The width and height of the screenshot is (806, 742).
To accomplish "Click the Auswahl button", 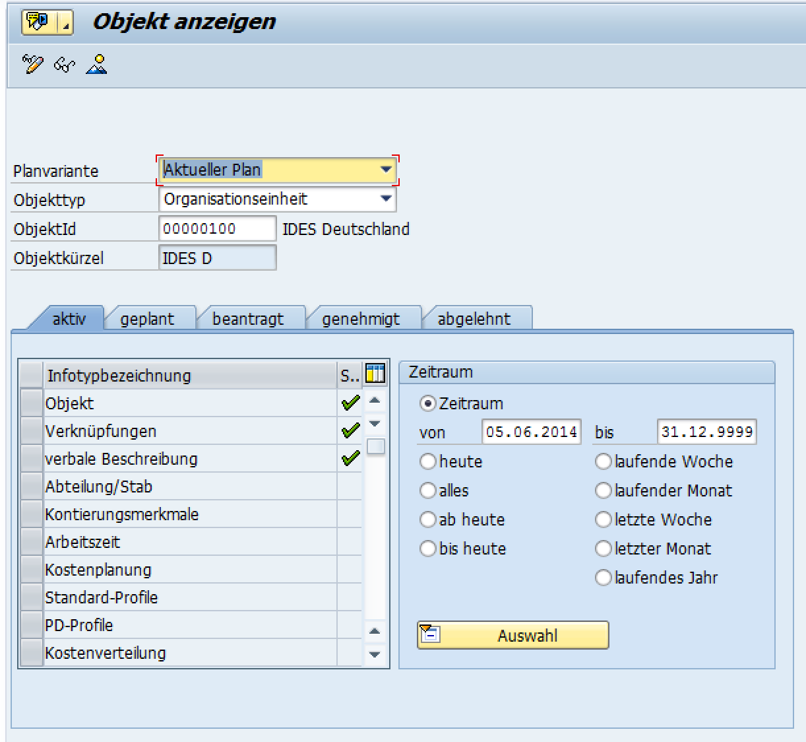I will coord(512,635).
